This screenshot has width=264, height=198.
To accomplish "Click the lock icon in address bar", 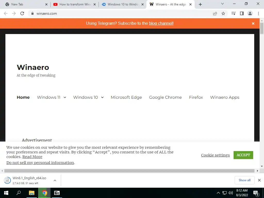I will tap(32, 13).
